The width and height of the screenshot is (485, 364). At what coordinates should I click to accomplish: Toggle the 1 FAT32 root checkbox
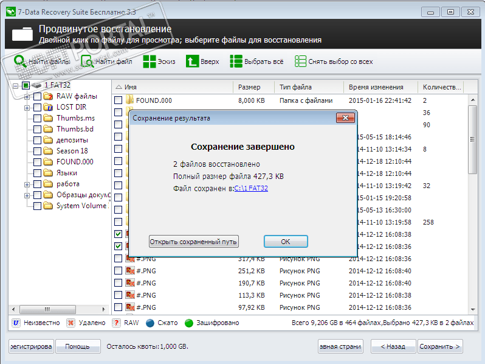26,85
